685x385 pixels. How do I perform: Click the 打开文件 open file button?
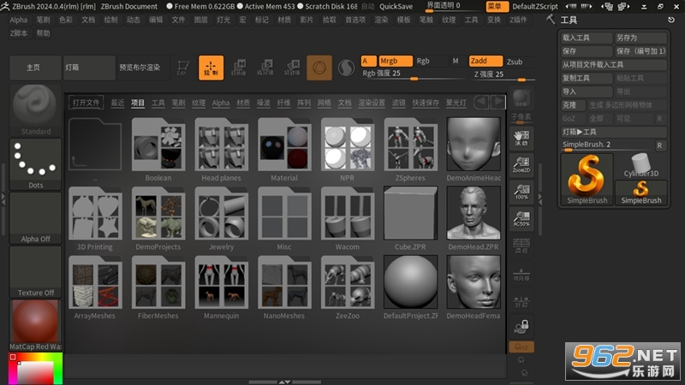point(86,103)
